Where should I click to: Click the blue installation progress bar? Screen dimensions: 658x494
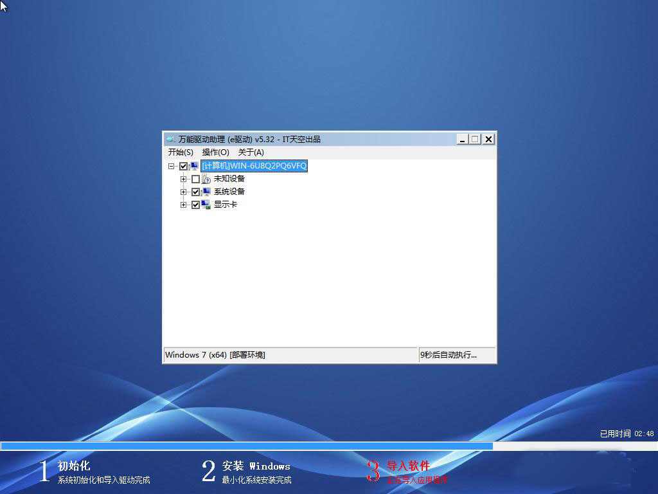click(x=247, y=446)
